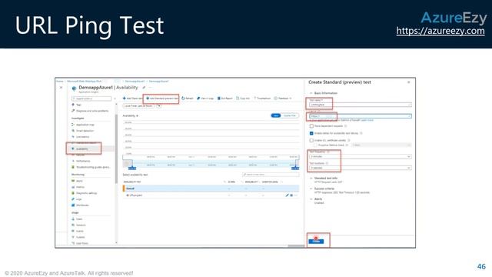Select the Overall row in test table
492x277 pixels.
[211, 189]
